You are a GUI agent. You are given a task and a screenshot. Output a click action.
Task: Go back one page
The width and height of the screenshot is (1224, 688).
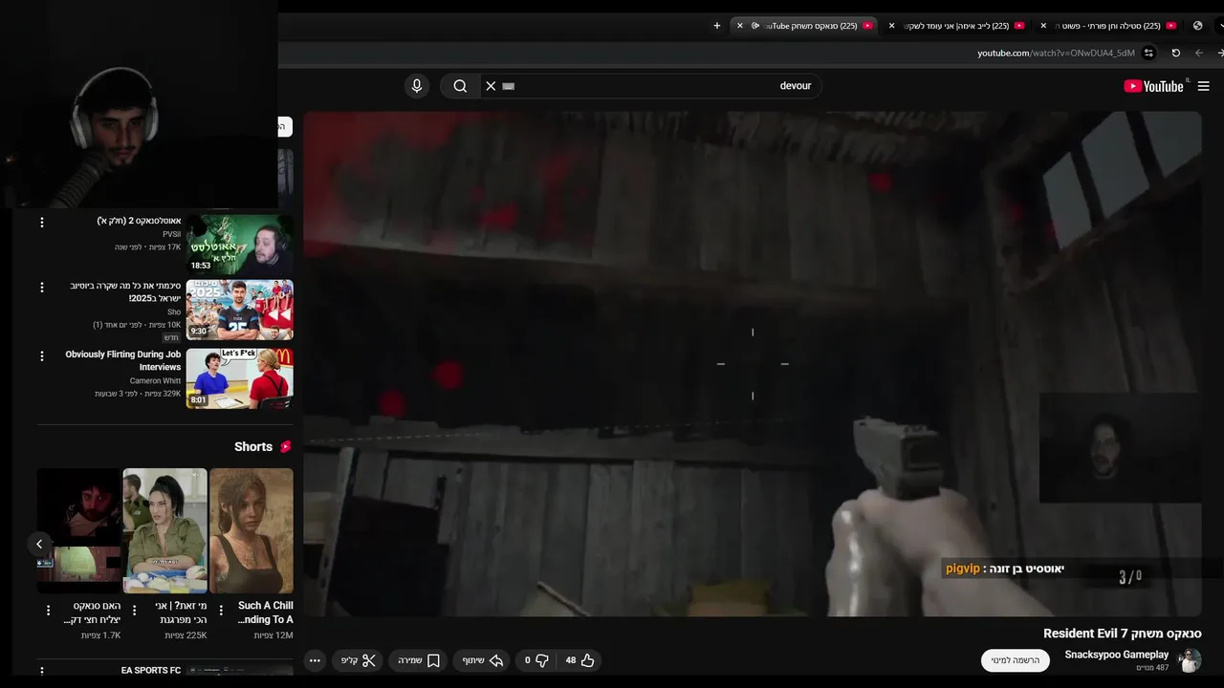click(1199, 53)
